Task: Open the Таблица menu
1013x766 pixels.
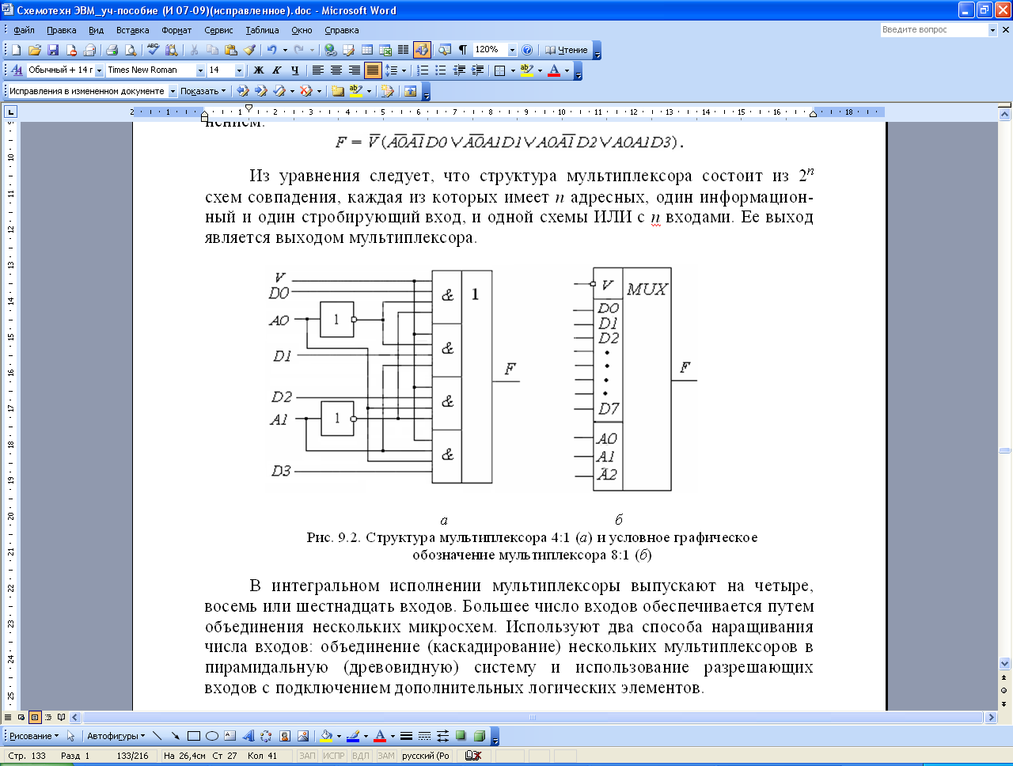Action: click(x=262, y=30)
